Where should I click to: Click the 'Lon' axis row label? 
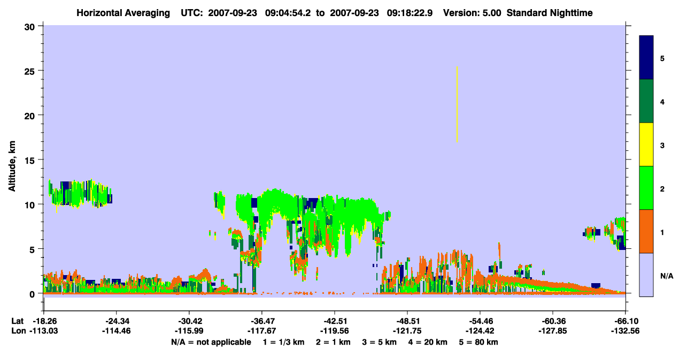coord(18,331)
